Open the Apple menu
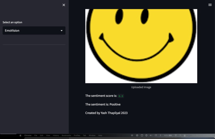The width and height of the screenshot is (215, 139). point(21,136)
